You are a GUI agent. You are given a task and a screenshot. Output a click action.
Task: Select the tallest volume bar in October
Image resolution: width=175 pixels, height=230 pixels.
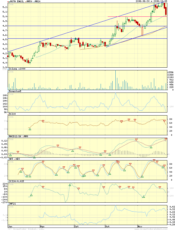click(x=115, y=80)
